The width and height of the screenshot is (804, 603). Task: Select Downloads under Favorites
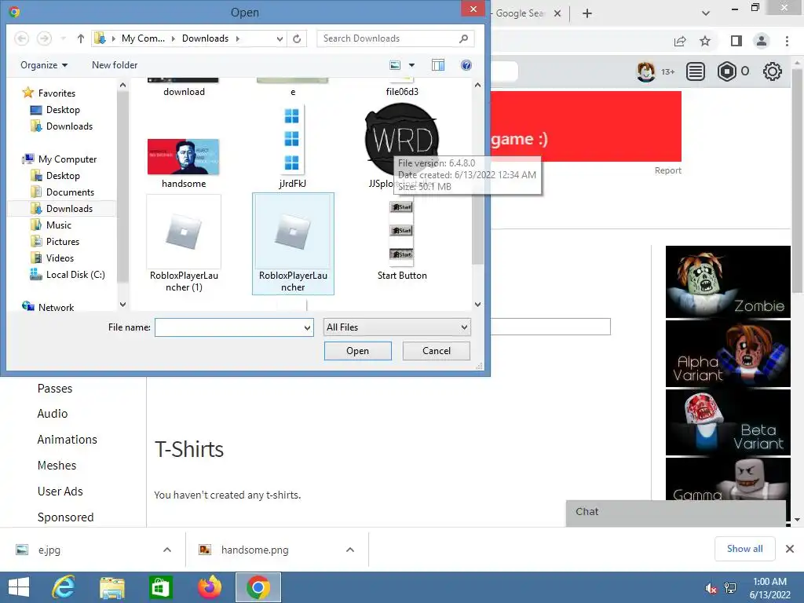69,126
